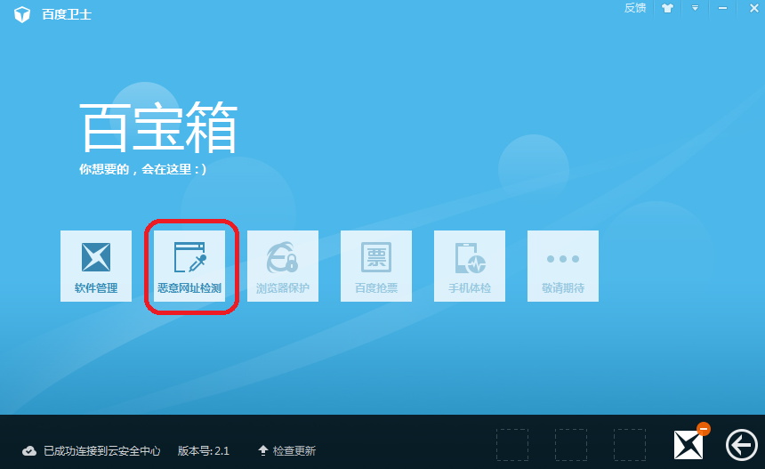The height and width of the screenshot is (469, 765).
Task: Open 恶意网址检测 malicious URL detection tile
Action: 189,266
